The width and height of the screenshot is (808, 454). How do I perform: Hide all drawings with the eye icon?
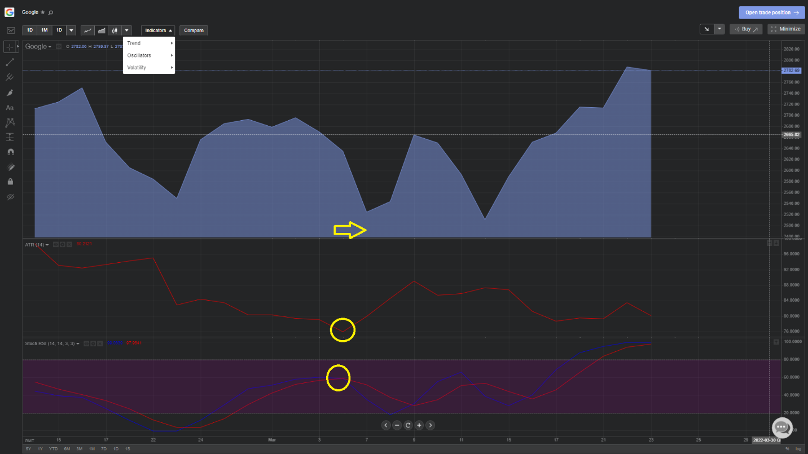point(10,197)
